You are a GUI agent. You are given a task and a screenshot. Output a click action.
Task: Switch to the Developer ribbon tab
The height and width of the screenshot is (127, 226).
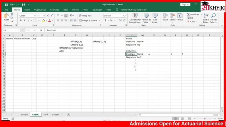97,10
